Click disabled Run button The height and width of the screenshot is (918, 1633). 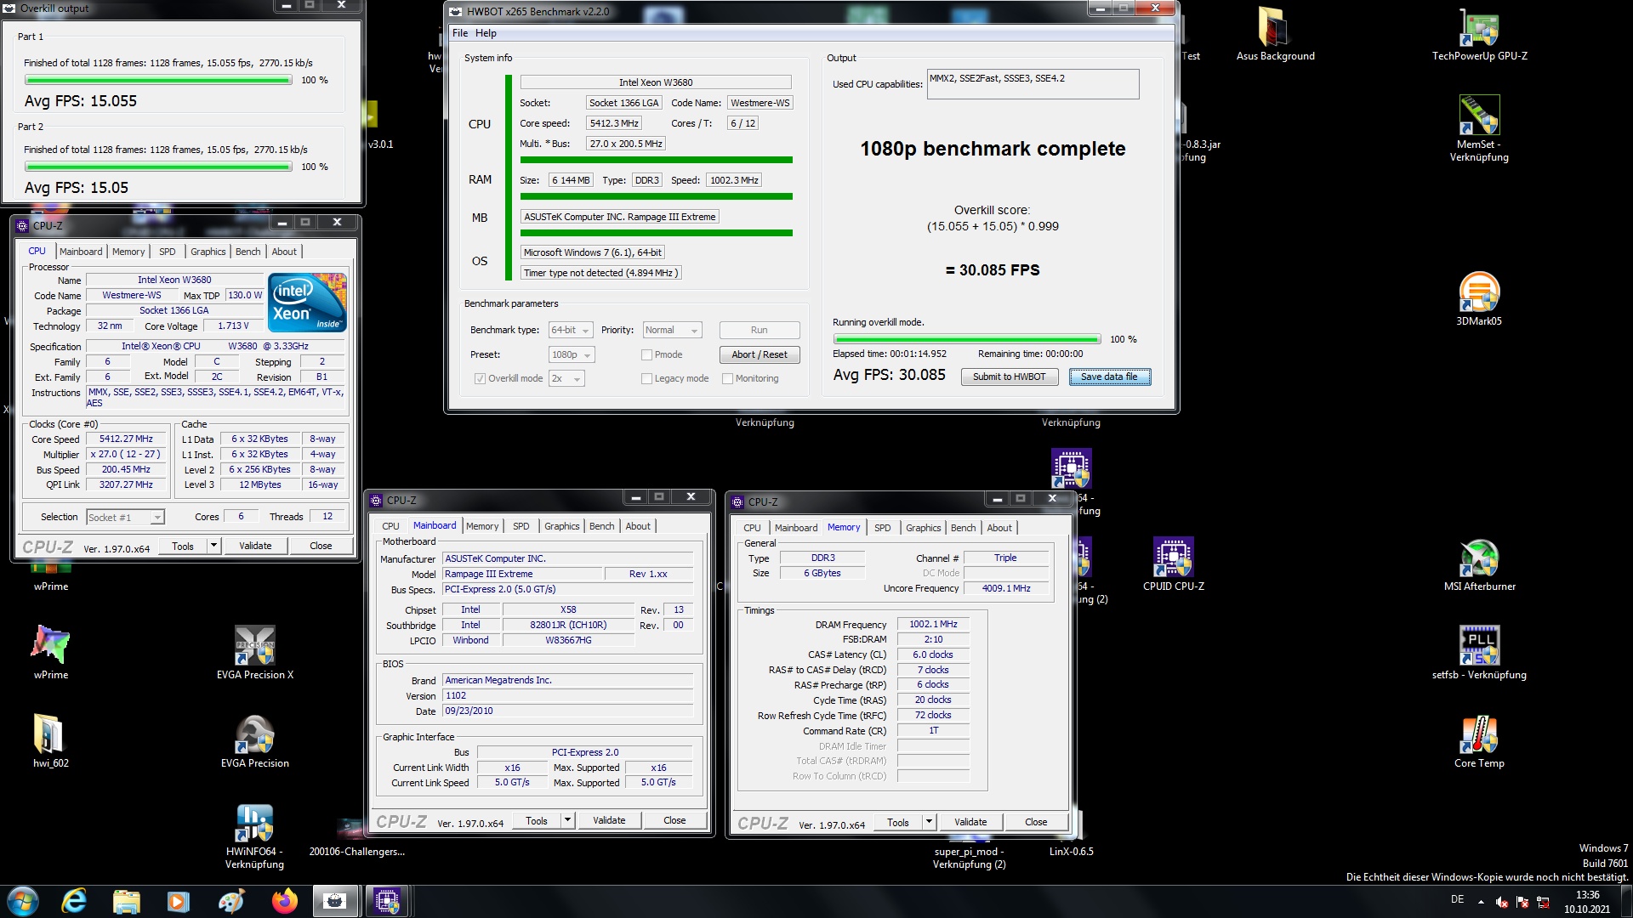tap(759, 331)
